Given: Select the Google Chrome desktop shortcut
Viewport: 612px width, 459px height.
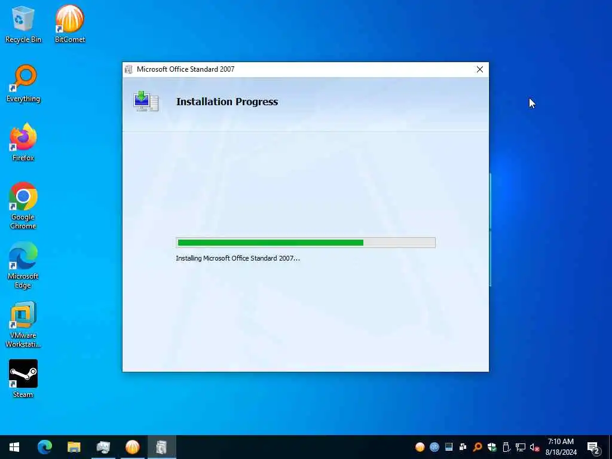Looking at the screenshot, I should [x=23, y=206].
